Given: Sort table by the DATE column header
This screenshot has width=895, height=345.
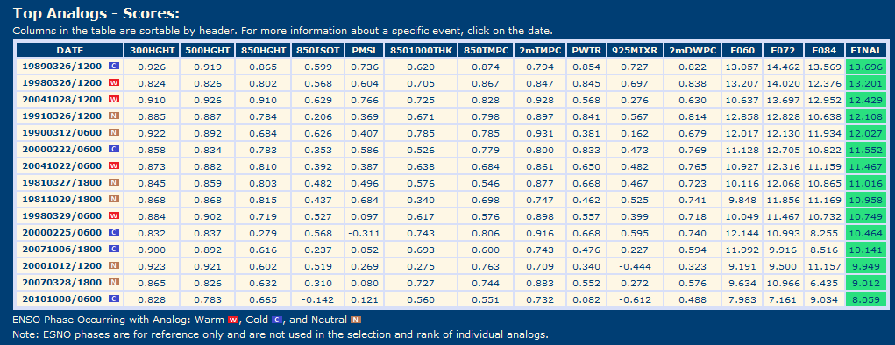Looking at the screenshot, I should [x=69, y=50].
